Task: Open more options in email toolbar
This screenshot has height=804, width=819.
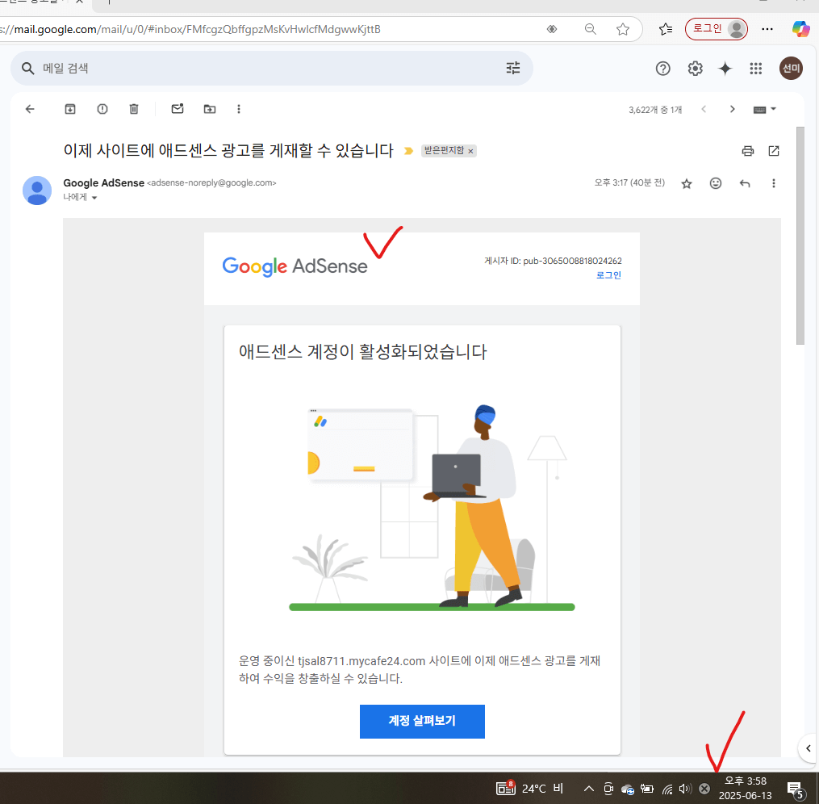Action: tap(239, 109)
